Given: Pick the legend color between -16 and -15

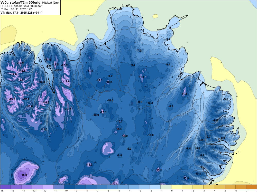Looking at the screenshot, I should click(x=5, y=187).
